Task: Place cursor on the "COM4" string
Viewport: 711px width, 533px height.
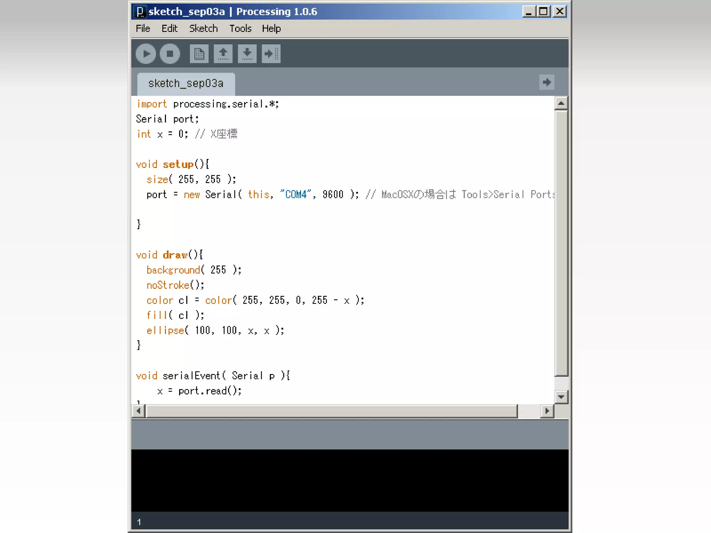Action: (x=296, y=194)
